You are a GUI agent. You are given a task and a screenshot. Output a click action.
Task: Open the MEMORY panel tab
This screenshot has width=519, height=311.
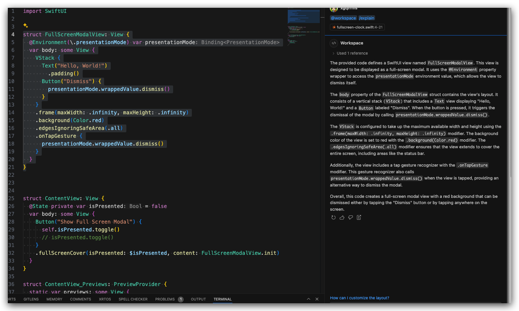click(54, 299)
